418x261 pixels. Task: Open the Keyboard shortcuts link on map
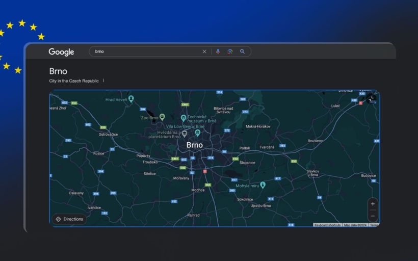327,225
